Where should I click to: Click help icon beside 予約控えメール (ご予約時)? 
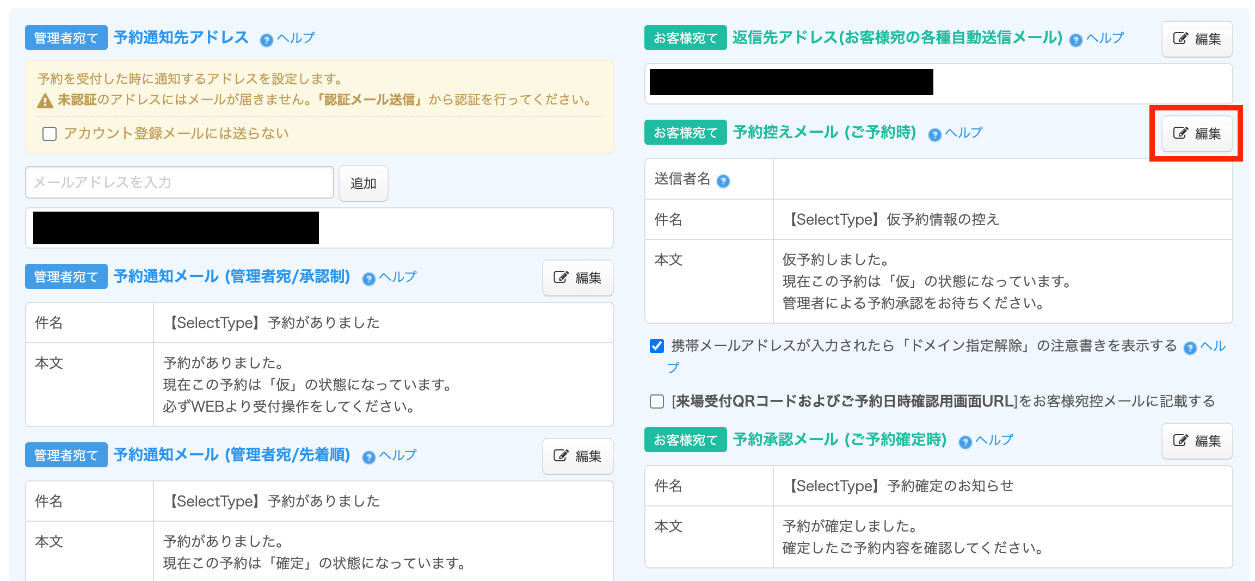click(934, 134)
